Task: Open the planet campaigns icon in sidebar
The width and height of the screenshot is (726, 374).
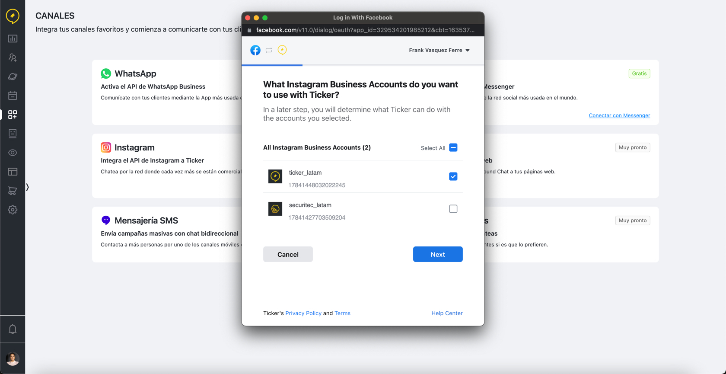Action: 13,77
